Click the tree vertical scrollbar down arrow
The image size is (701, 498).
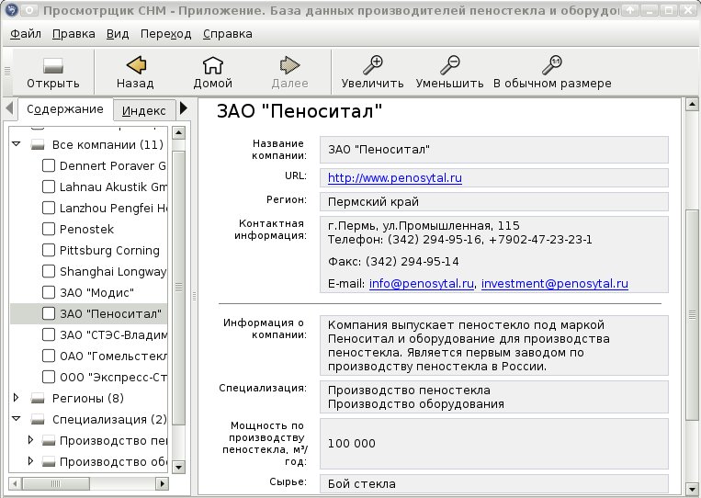click(x=178, y=468)
